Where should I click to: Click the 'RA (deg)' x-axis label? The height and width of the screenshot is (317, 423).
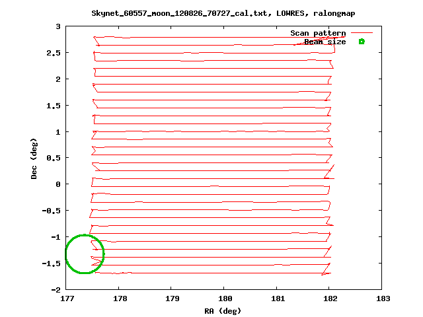[223, 311]
